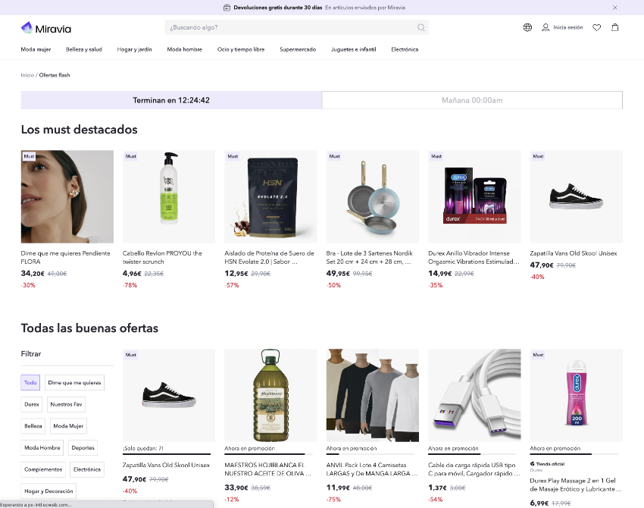Click the gift box banner icon

pyautogui.click(x=227, y=8)
